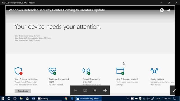Click the Family options label
The image size is (180, 101).
coord(157,79)
